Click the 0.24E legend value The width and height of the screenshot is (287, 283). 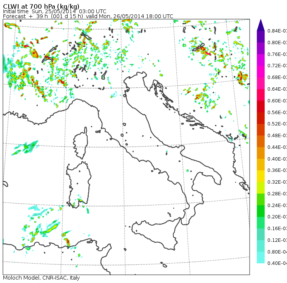(x=277, y=205)
